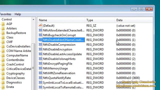The image size is (160, 90).
Task: Select the Cryptography folder icon
Action: click(3, 73)
